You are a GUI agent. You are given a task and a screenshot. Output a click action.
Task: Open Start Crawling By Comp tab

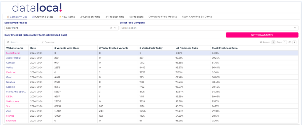point(197,17)
